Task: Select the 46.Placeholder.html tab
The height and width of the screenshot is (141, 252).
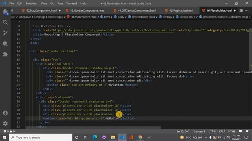Action: pos(219,11)
